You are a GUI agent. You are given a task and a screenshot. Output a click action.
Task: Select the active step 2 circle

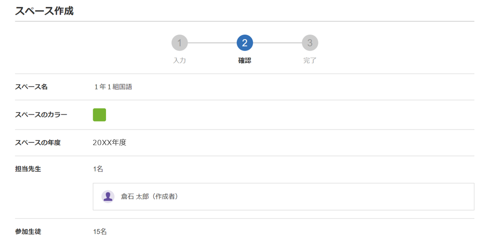pyautogui.click(x=245, y=43)
